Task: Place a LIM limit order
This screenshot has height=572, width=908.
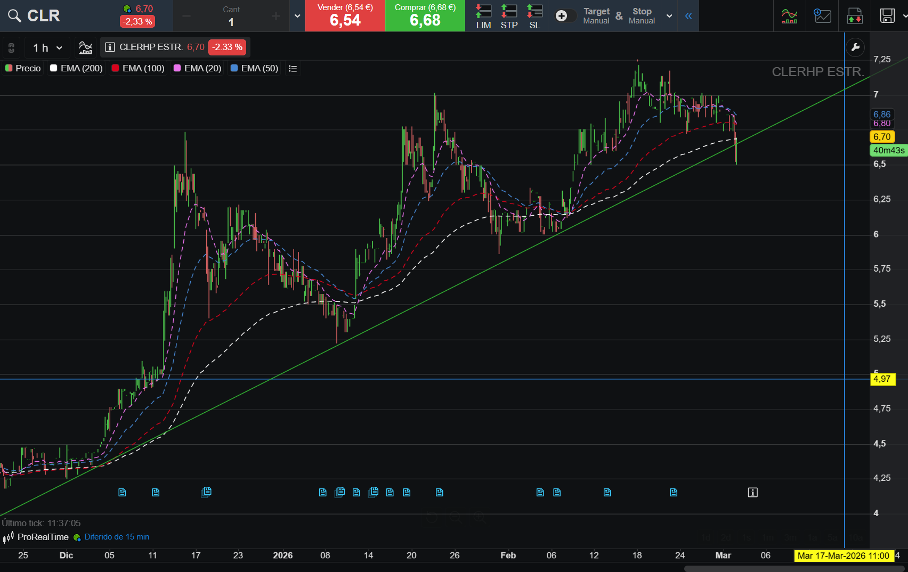Action: coord(483,16)
